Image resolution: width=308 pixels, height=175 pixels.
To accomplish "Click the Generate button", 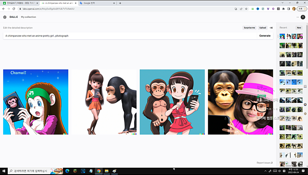I will (x=265, y=35).
